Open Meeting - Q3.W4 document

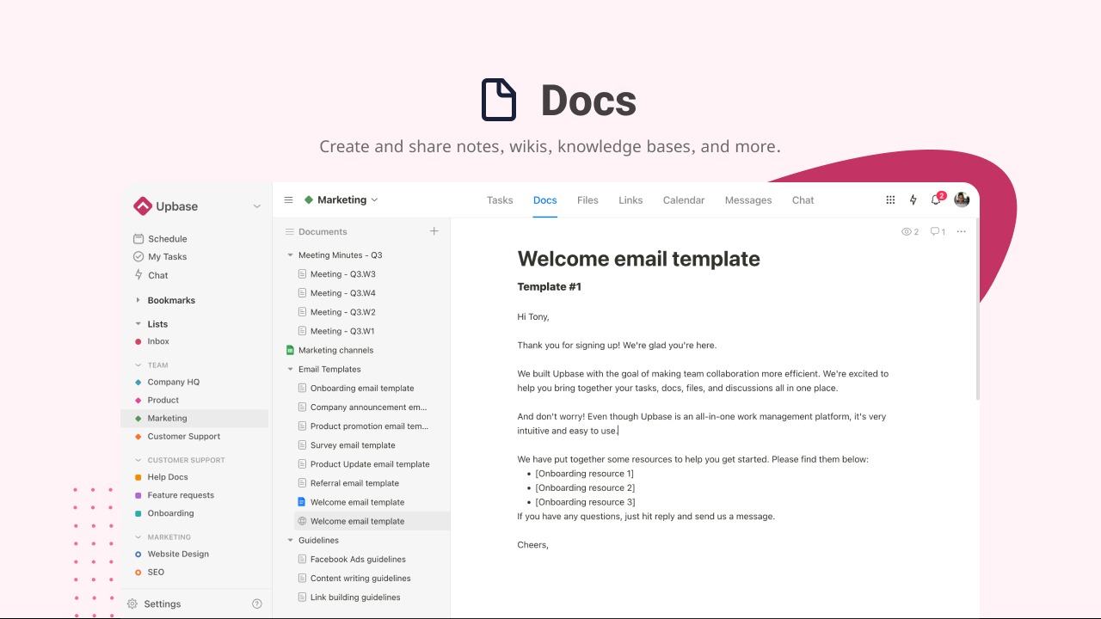[336, 293]
